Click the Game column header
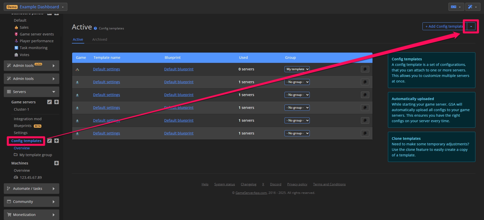The height and width of the screenshot is (220, 484). tap(81, 58)
